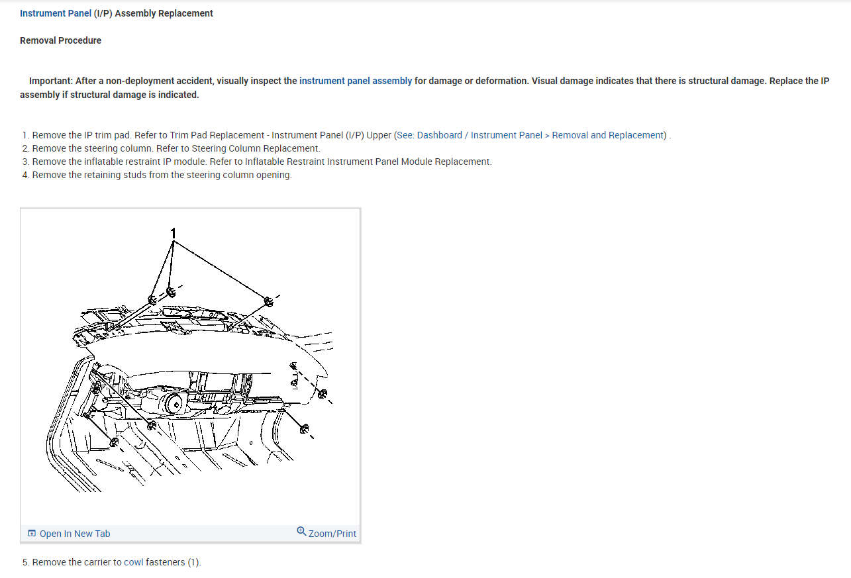The height and width of the screenshot is (578, 851).
Task: Click the Zoom/Print magnifier icon
Action: point(301,532)
